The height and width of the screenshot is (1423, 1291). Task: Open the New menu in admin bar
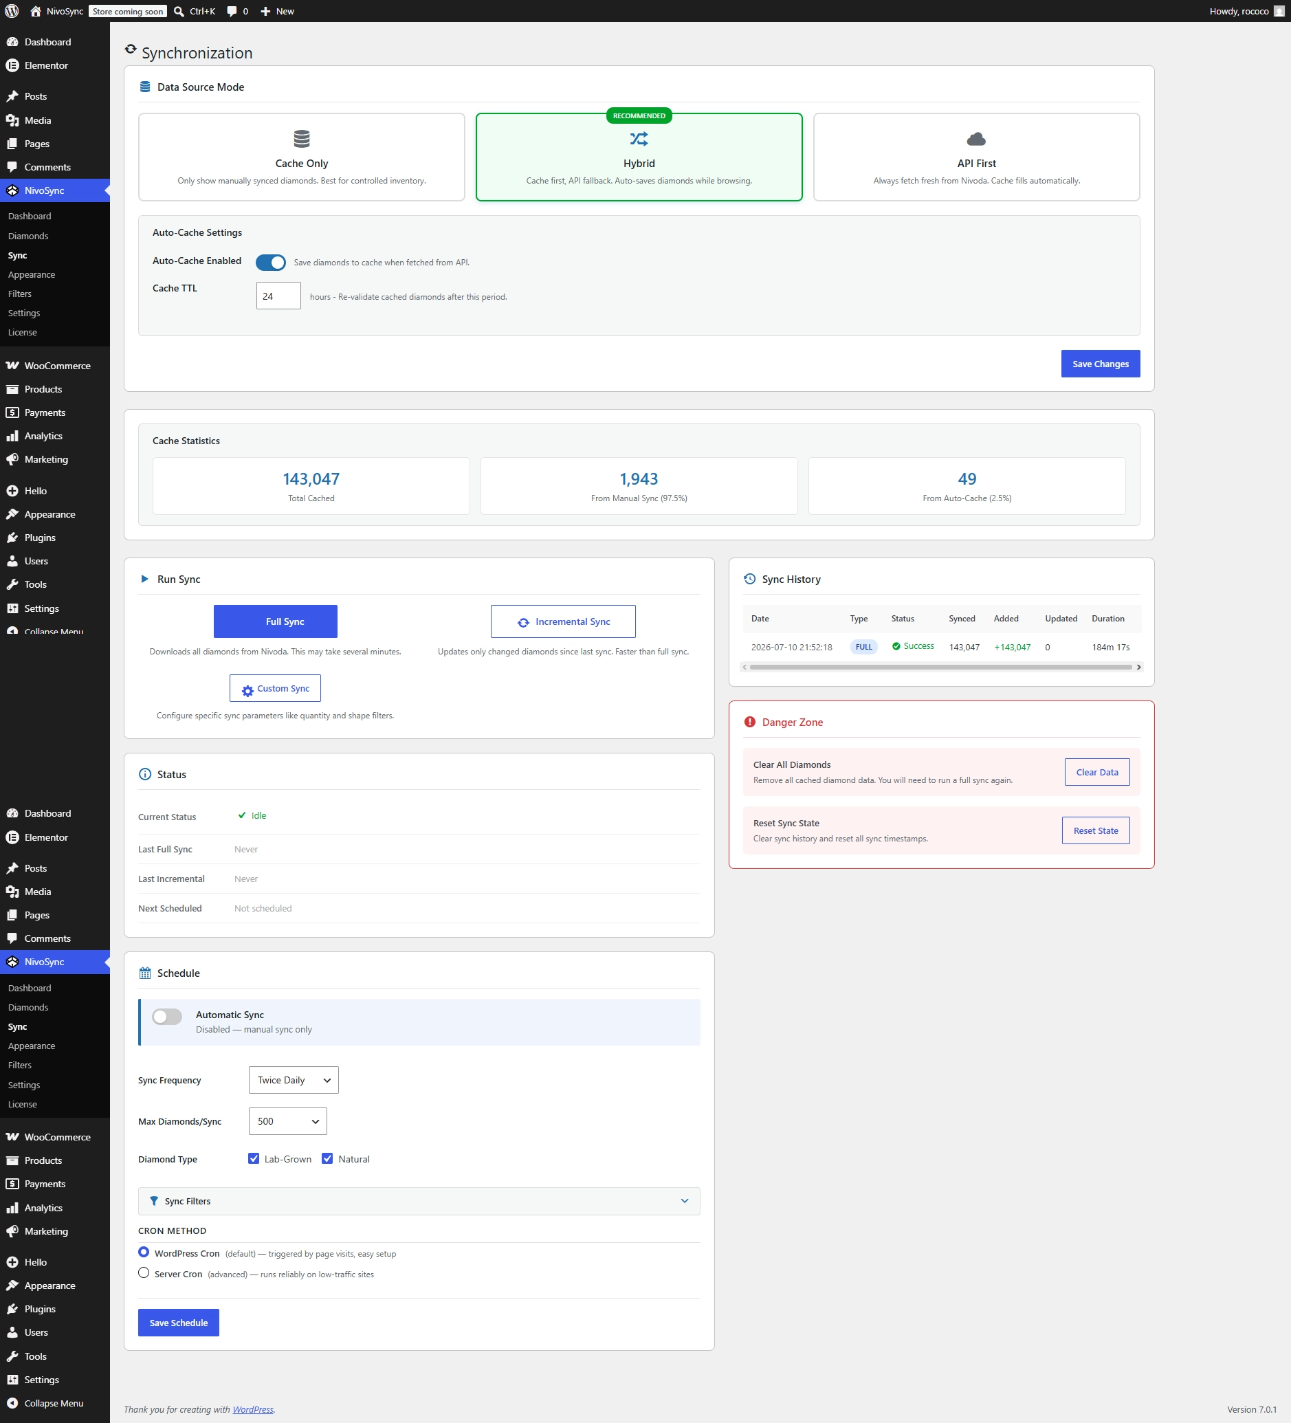pyautogui.click(x=278, y=11)
